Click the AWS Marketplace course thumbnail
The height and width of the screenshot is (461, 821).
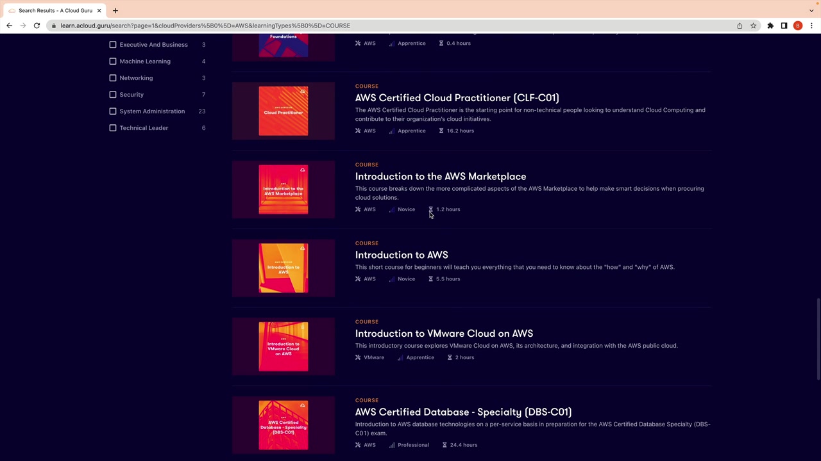tap(284, 190)
